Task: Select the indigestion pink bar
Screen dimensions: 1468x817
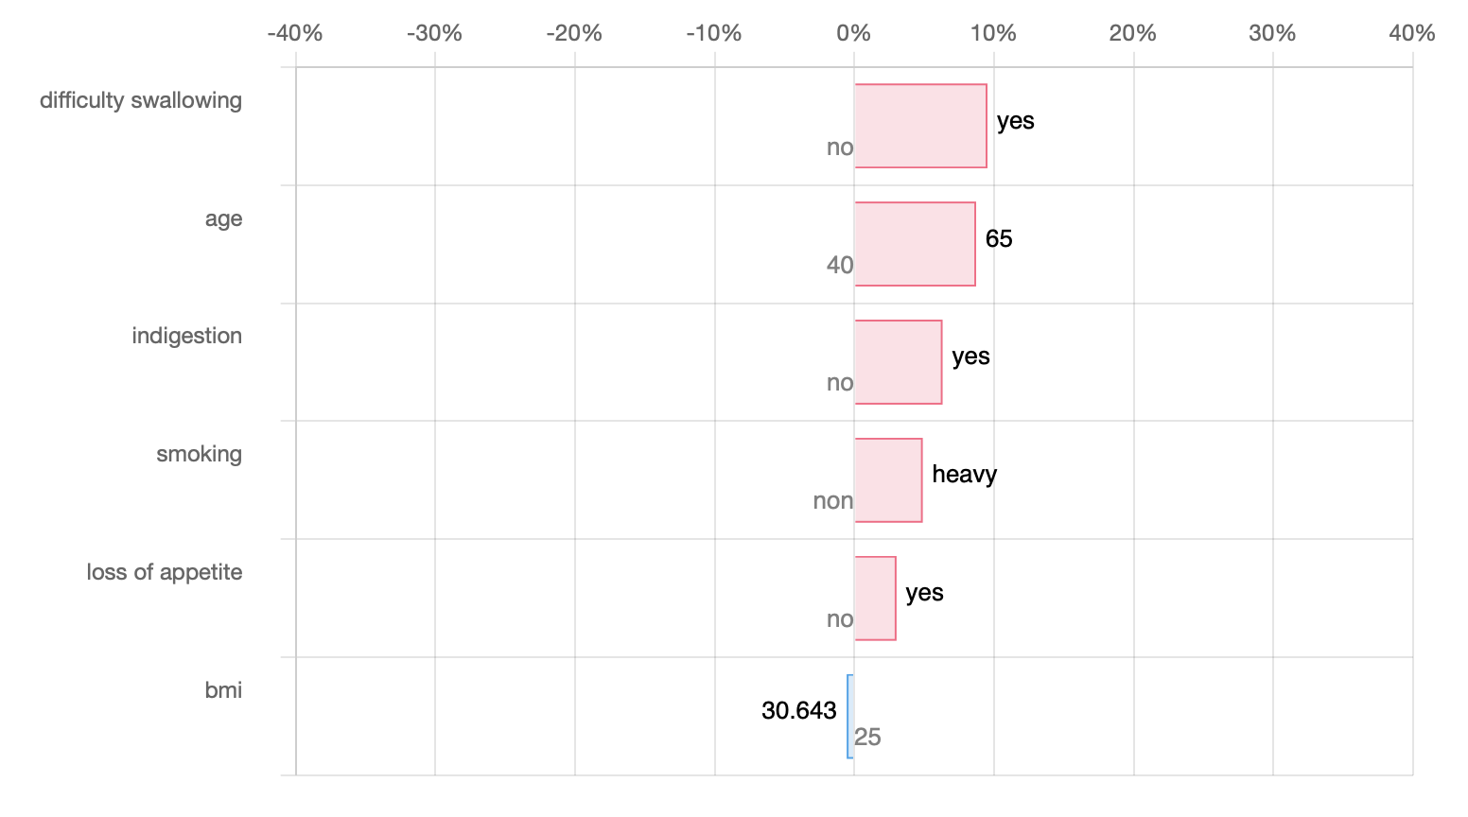Action: pyautogui.click(x=898, y=362)
